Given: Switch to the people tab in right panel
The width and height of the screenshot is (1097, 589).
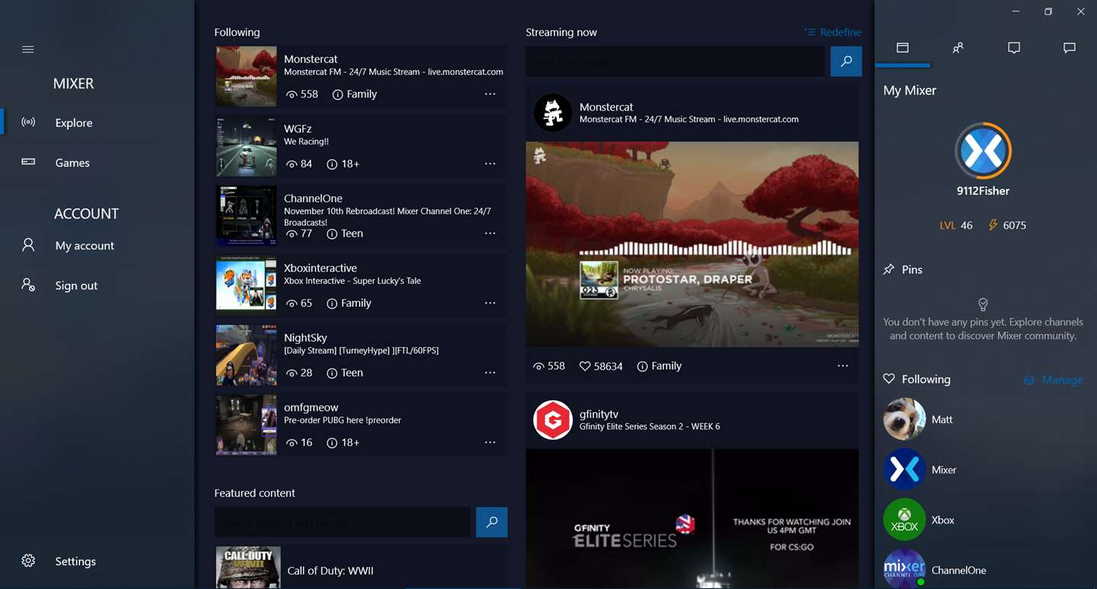Looking at the screenshot, I should tap(958, 48).
